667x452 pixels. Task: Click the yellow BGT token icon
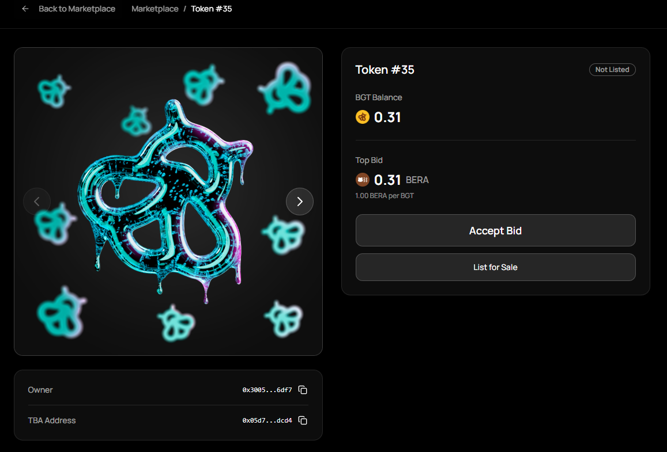(363, 117)
